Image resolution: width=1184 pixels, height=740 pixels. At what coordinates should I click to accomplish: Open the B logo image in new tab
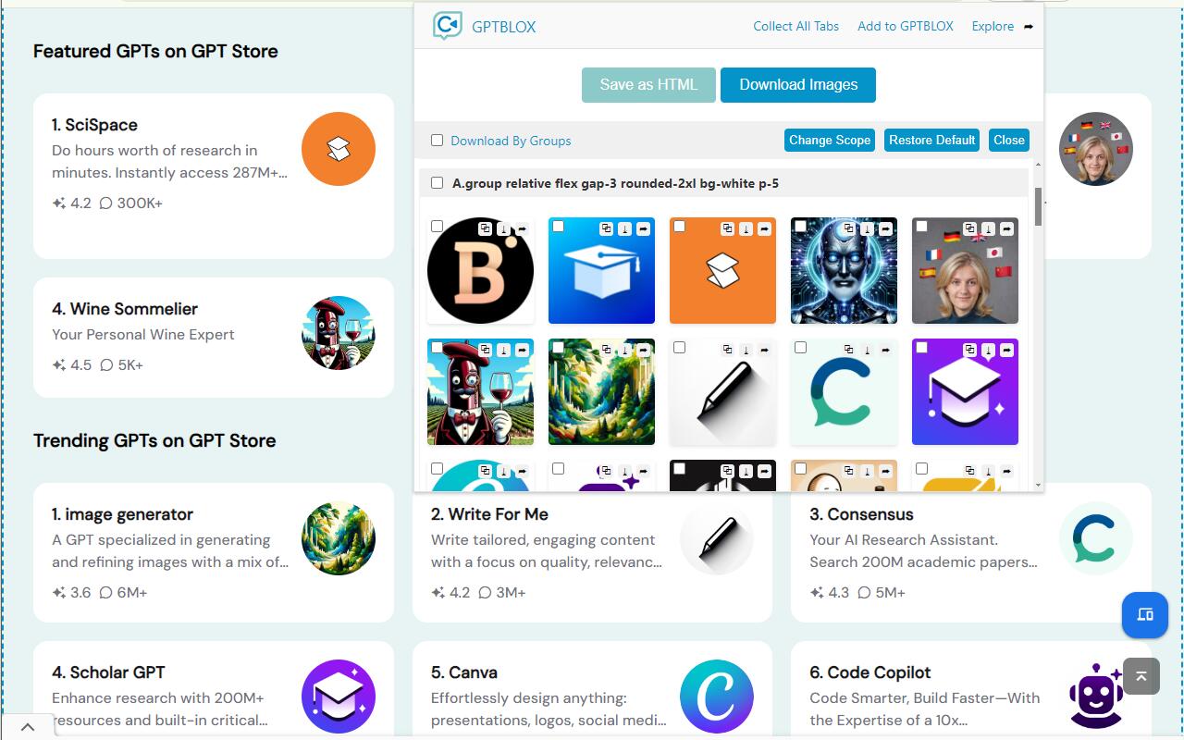[522, 228]
